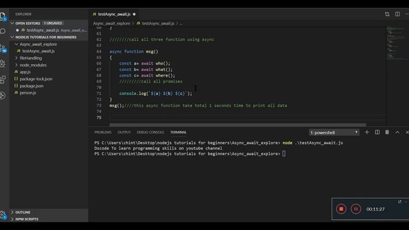409x230 pixels.
Task: Click the code minimap
Action: click(396, 43)
